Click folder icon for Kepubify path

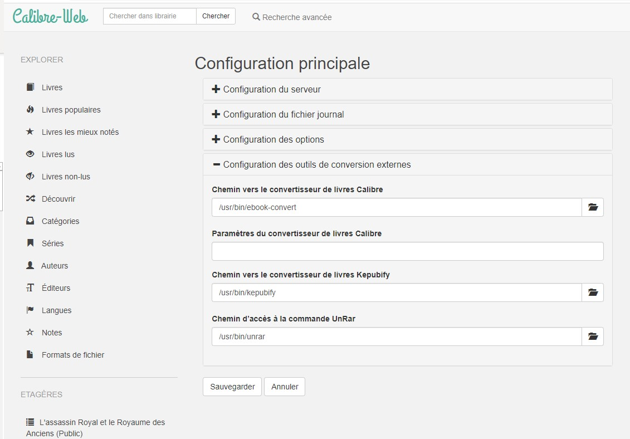click(593, 292)
